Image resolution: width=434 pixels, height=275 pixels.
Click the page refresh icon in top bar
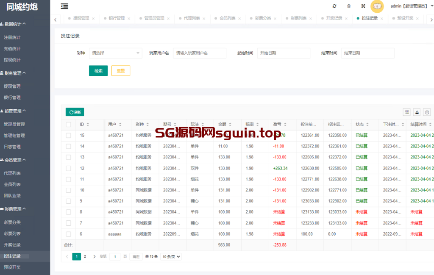tap(334, 6)
